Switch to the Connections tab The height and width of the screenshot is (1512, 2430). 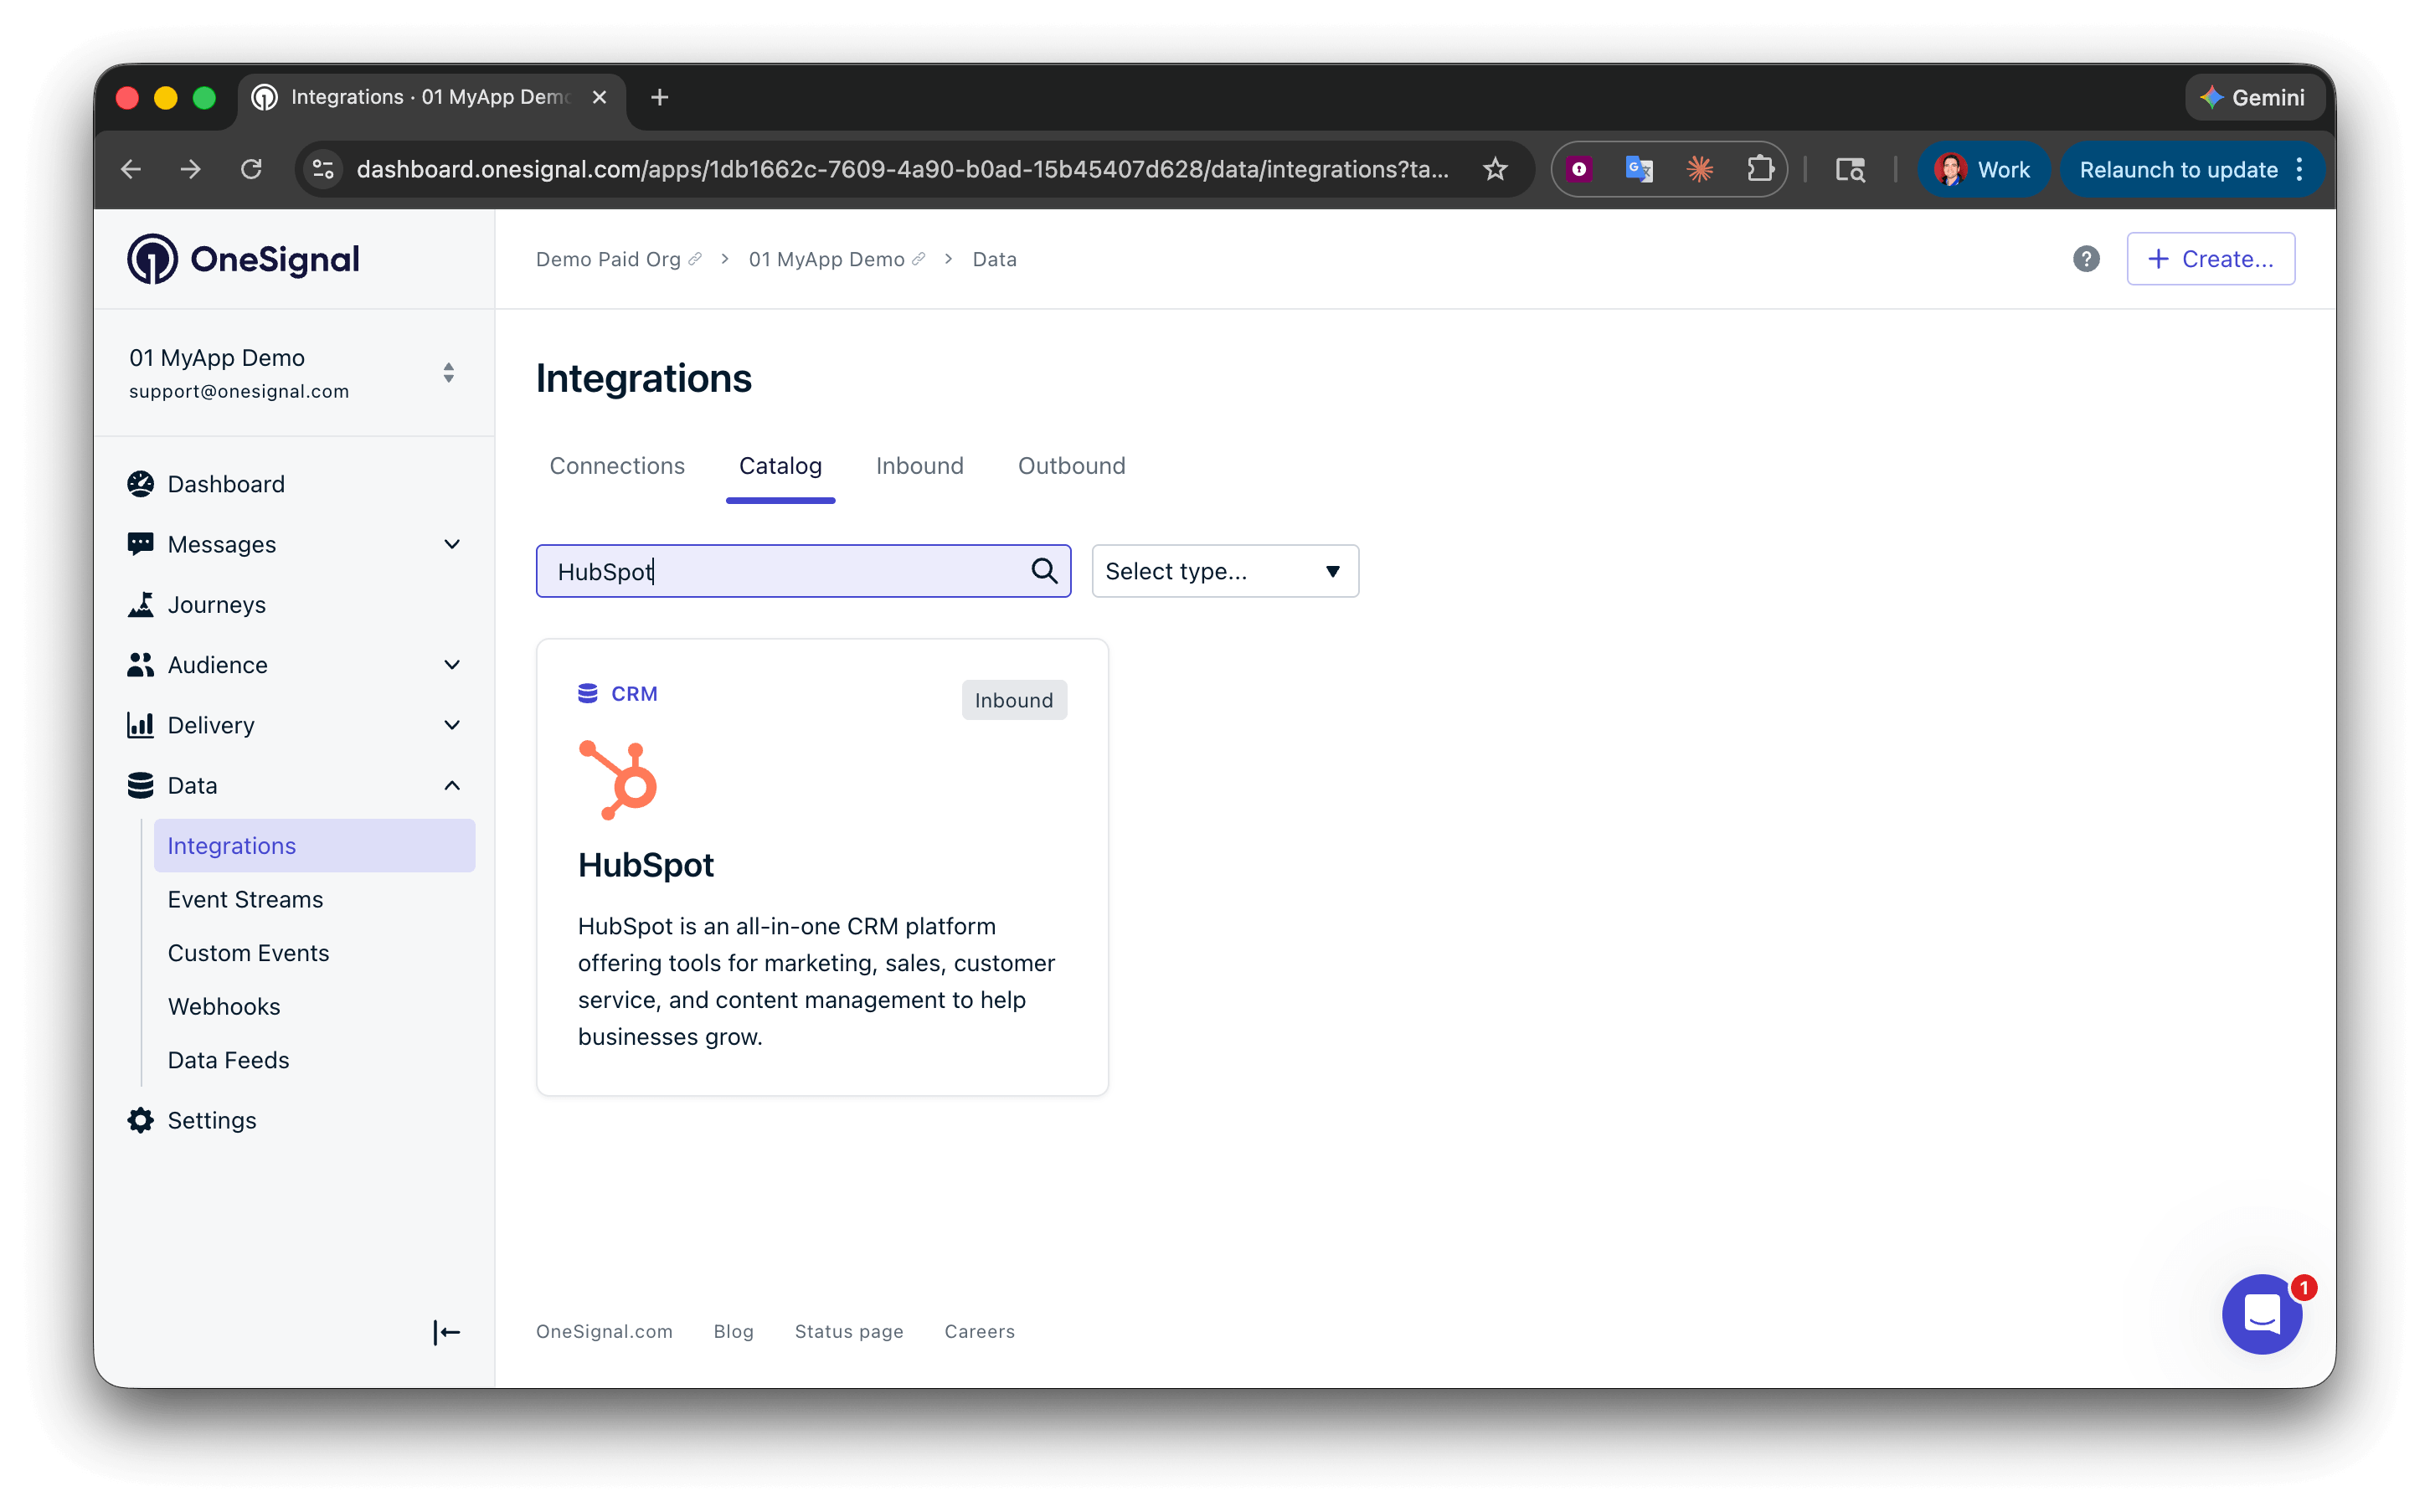(617, 466)
